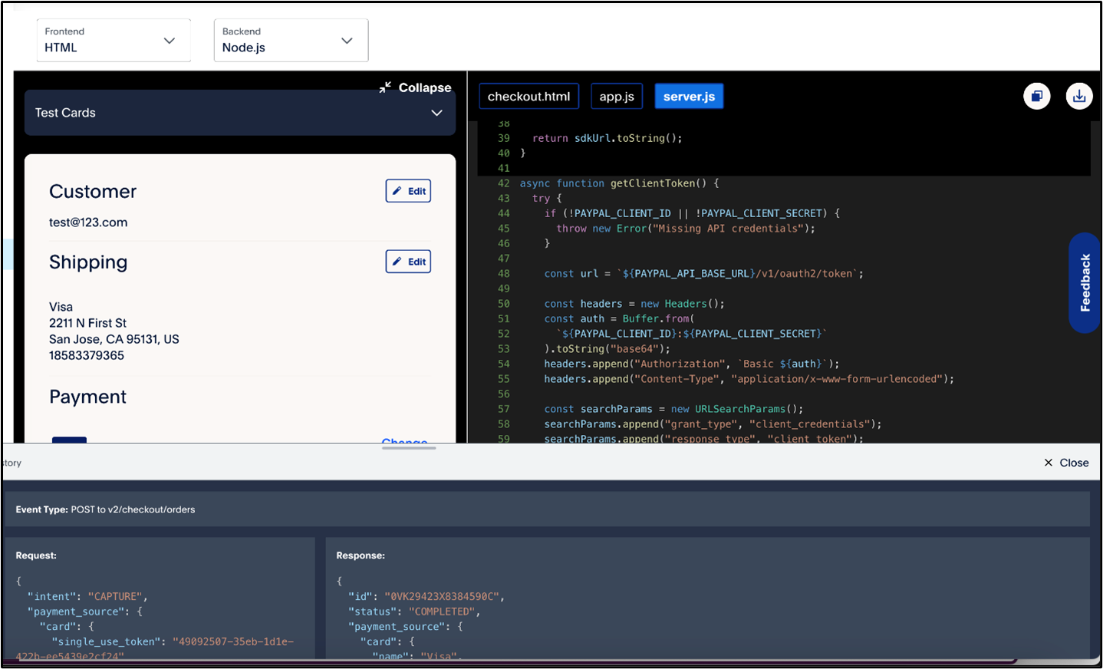Click the Change link under Payment
Image resolution: width=1103 pixels, height=669 pixels.
pos(404,440)
